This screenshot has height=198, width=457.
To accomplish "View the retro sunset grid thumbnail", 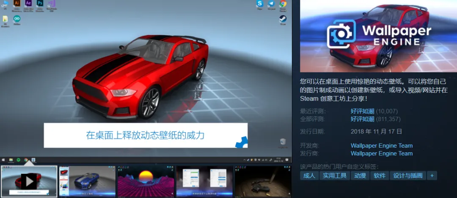I will pyautogui.click(x=146, y=181).
